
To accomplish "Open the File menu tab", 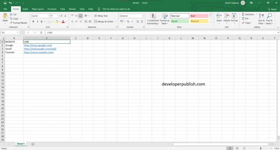I will click(x=5, y=9).
